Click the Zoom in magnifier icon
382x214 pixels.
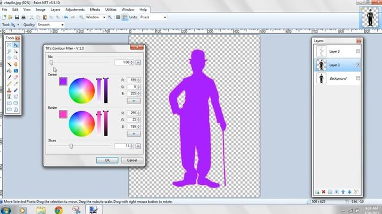pyautogui.click(x=110, y=17)
